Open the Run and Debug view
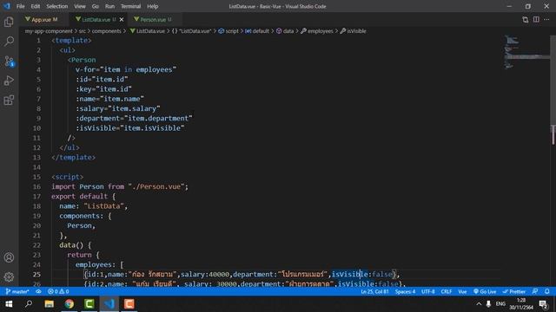The height and width of the screenshot is (312, 556). [x=9, y=81]
